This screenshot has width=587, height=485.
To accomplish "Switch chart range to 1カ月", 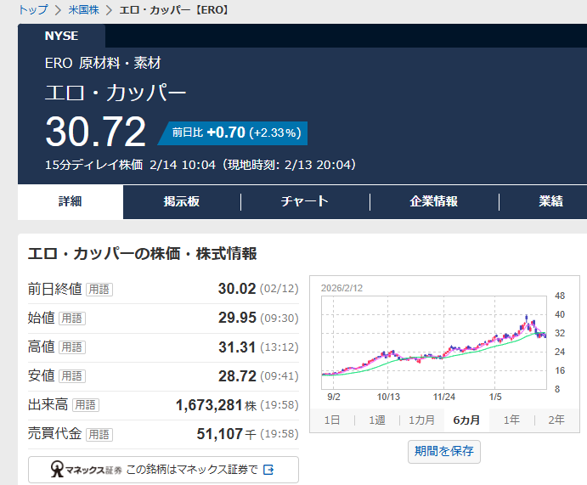I will click(421, 420).
